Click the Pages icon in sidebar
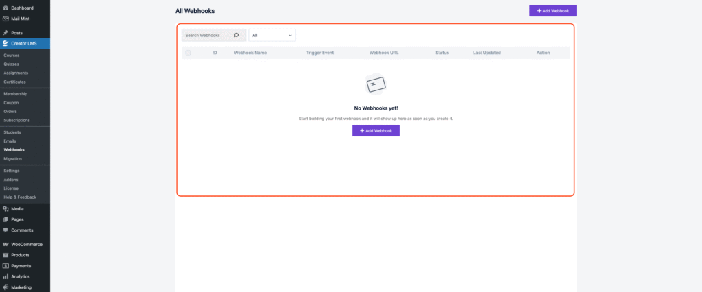The image size is (702, 292). click(5, 219)
